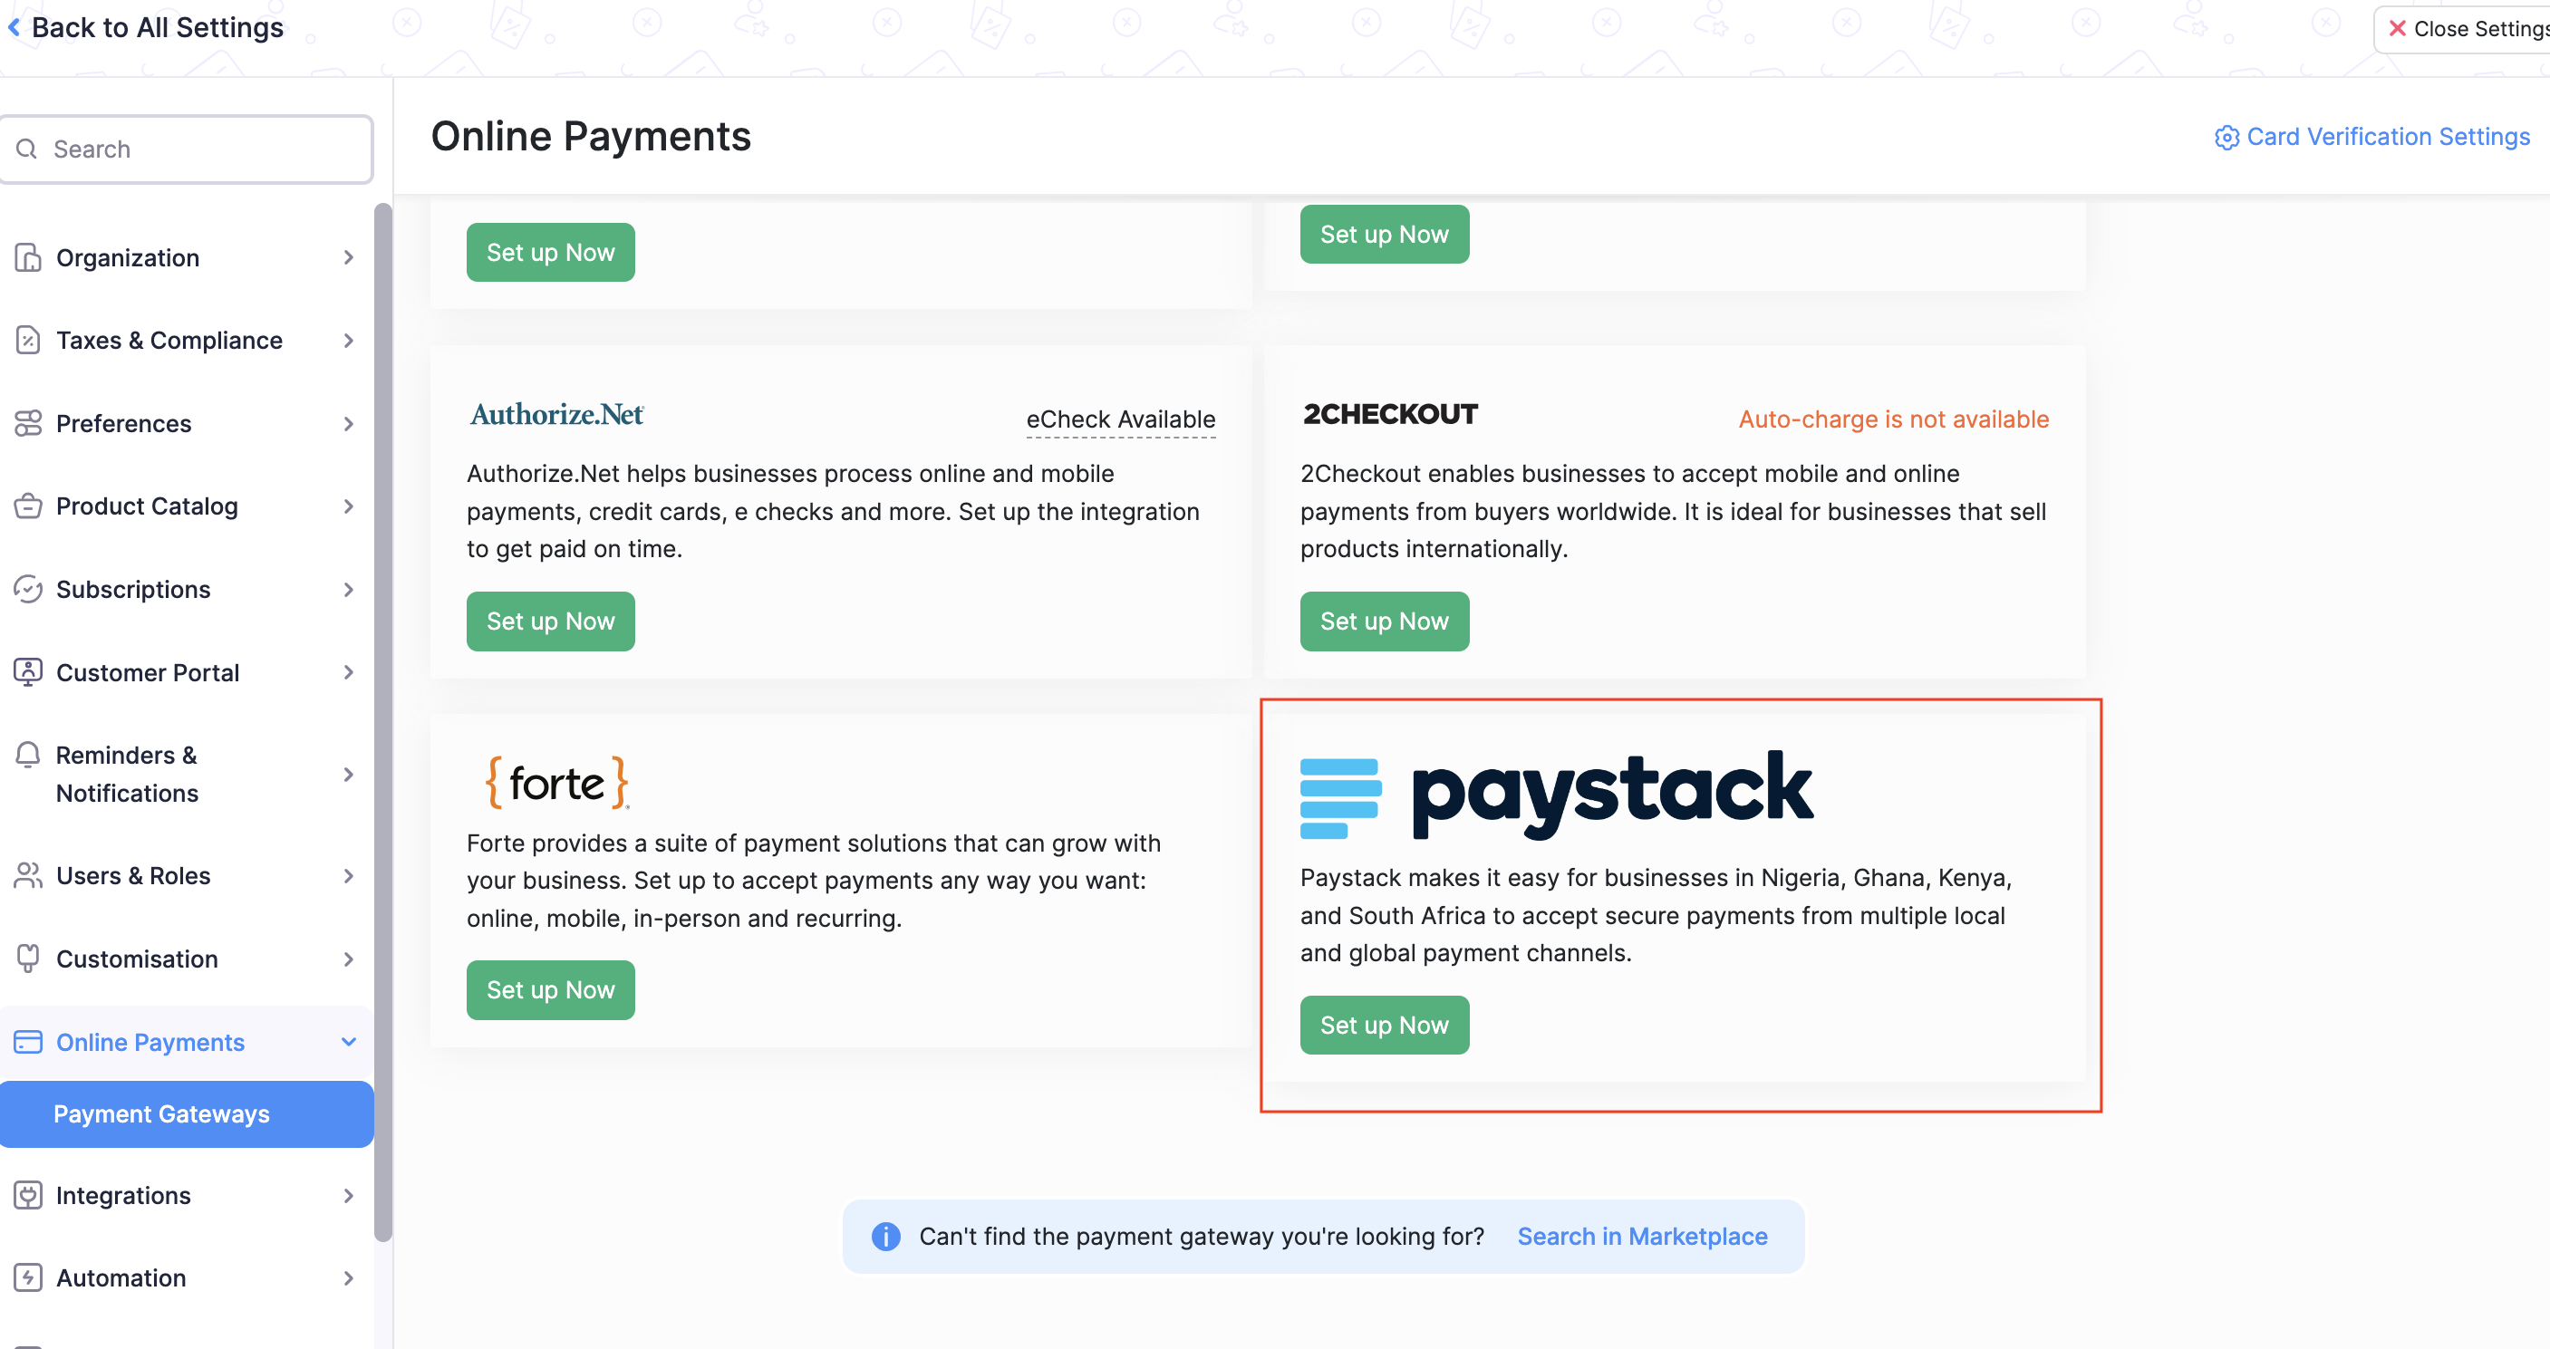
Task: Expand the Preferences chevron
Action: 349,424
